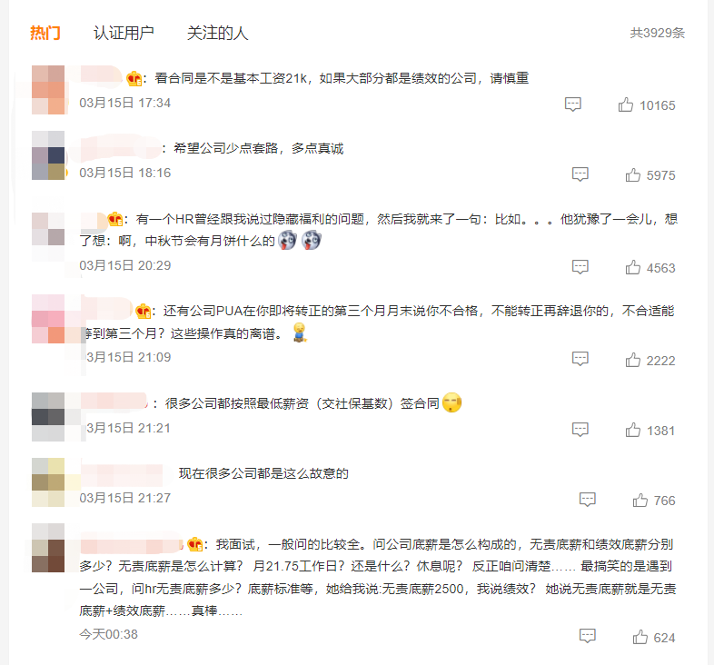Reply to the 21:09 comment
This screenshot has height=665, width=714.
click(x=580, y=359)
